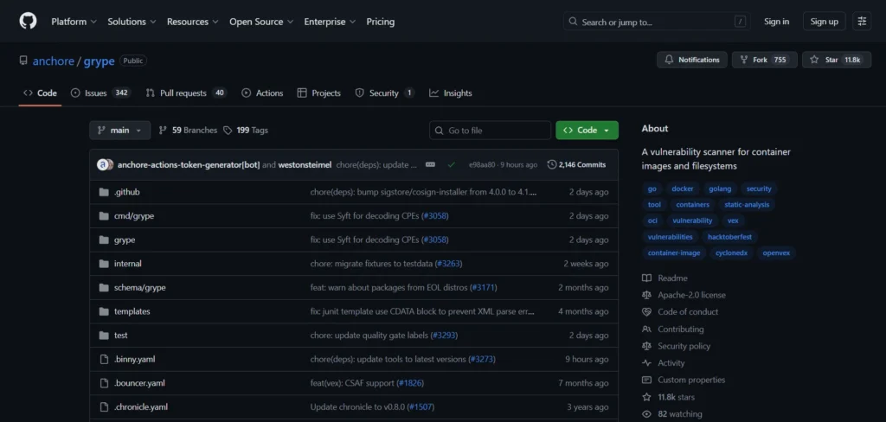
Task: Check the green commit status checkmark
Action: (x=451, y=165)
